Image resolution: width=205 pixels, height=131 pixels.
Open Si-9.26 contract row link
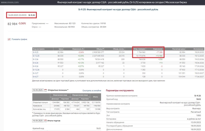[36, 66]
